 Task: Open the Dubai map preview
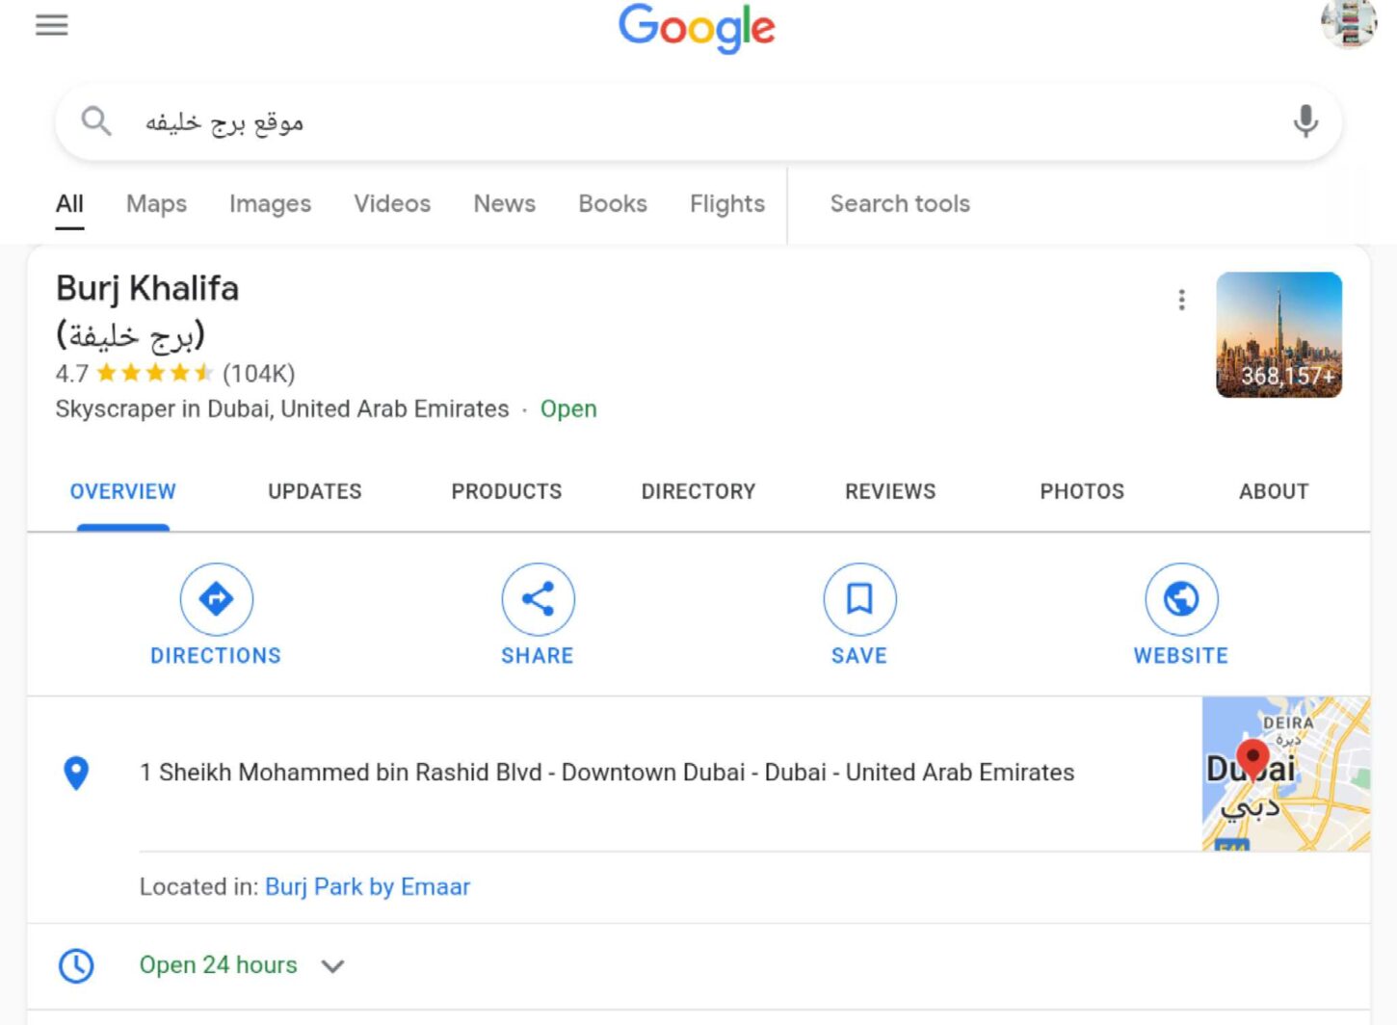pyautogui.click(x=1285, y=774)
